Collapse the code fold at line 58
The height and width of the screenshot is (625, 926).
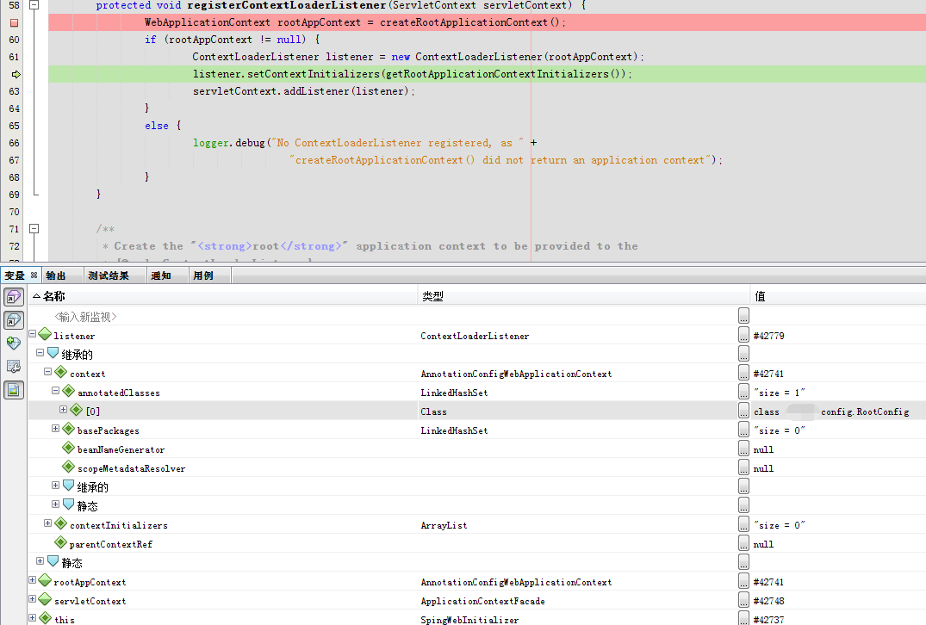[x=34, y=4]
